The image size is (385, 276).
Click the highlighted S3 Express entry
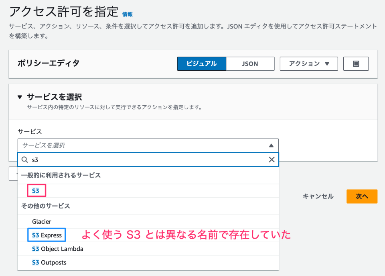point(46,235)
